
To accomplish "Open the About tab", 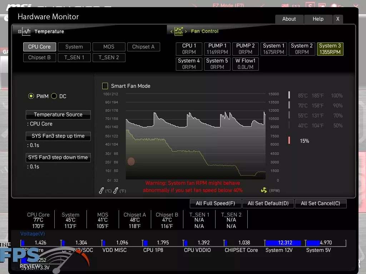I will coord(289,19).
